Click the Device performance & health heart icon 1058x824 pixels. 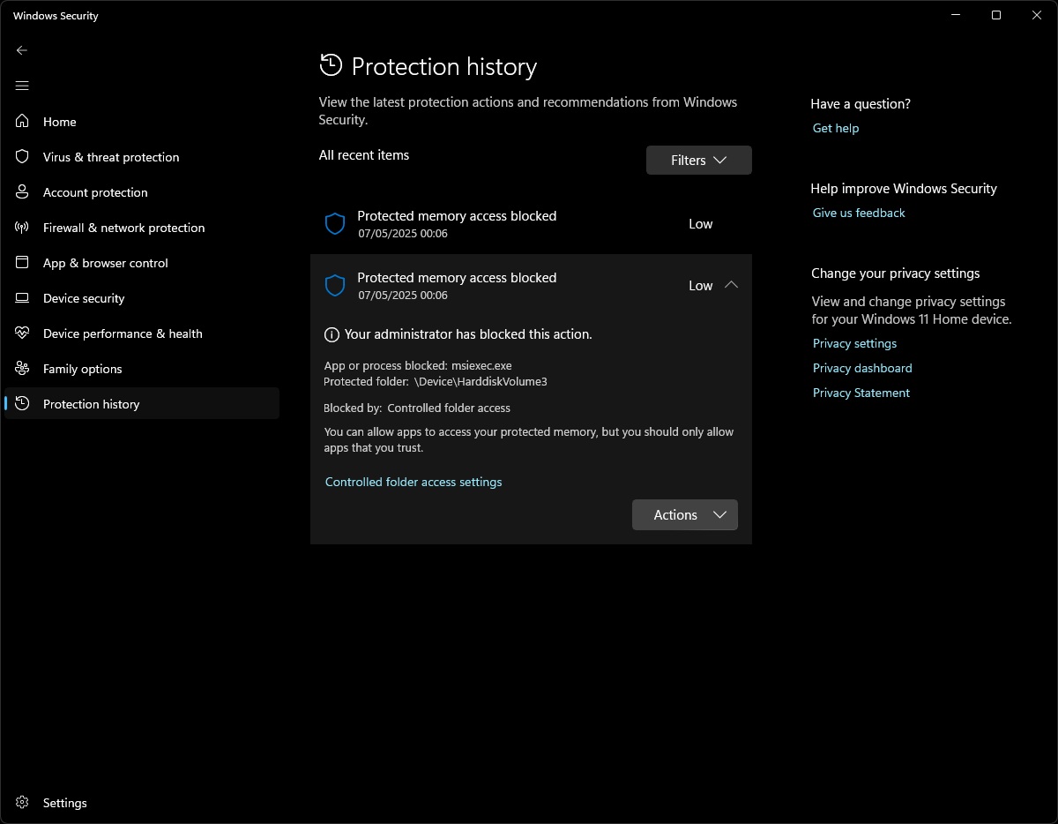(23, 333)
